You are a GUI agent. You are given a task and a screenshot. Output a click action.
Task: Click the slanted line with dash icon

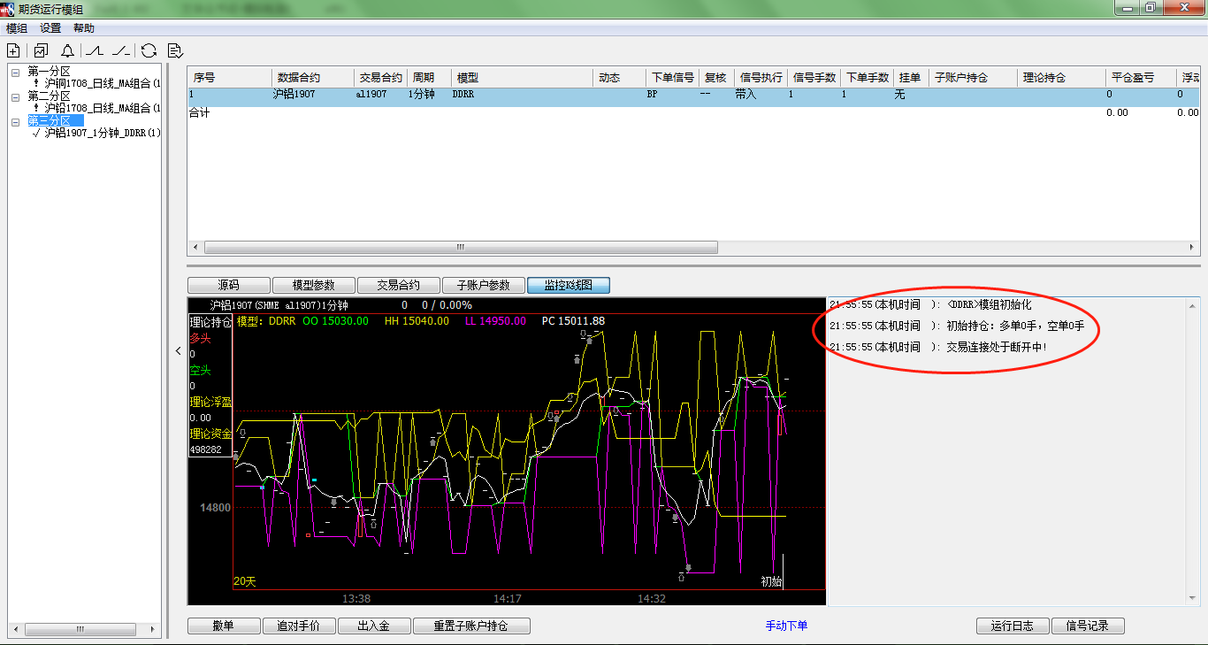pyautogui.click(x=121, y=50)
